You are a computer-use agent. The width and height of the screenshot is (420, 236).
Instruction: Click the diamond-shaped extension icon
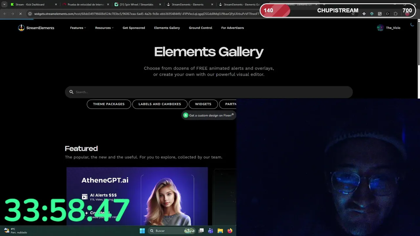click(364, 14)
